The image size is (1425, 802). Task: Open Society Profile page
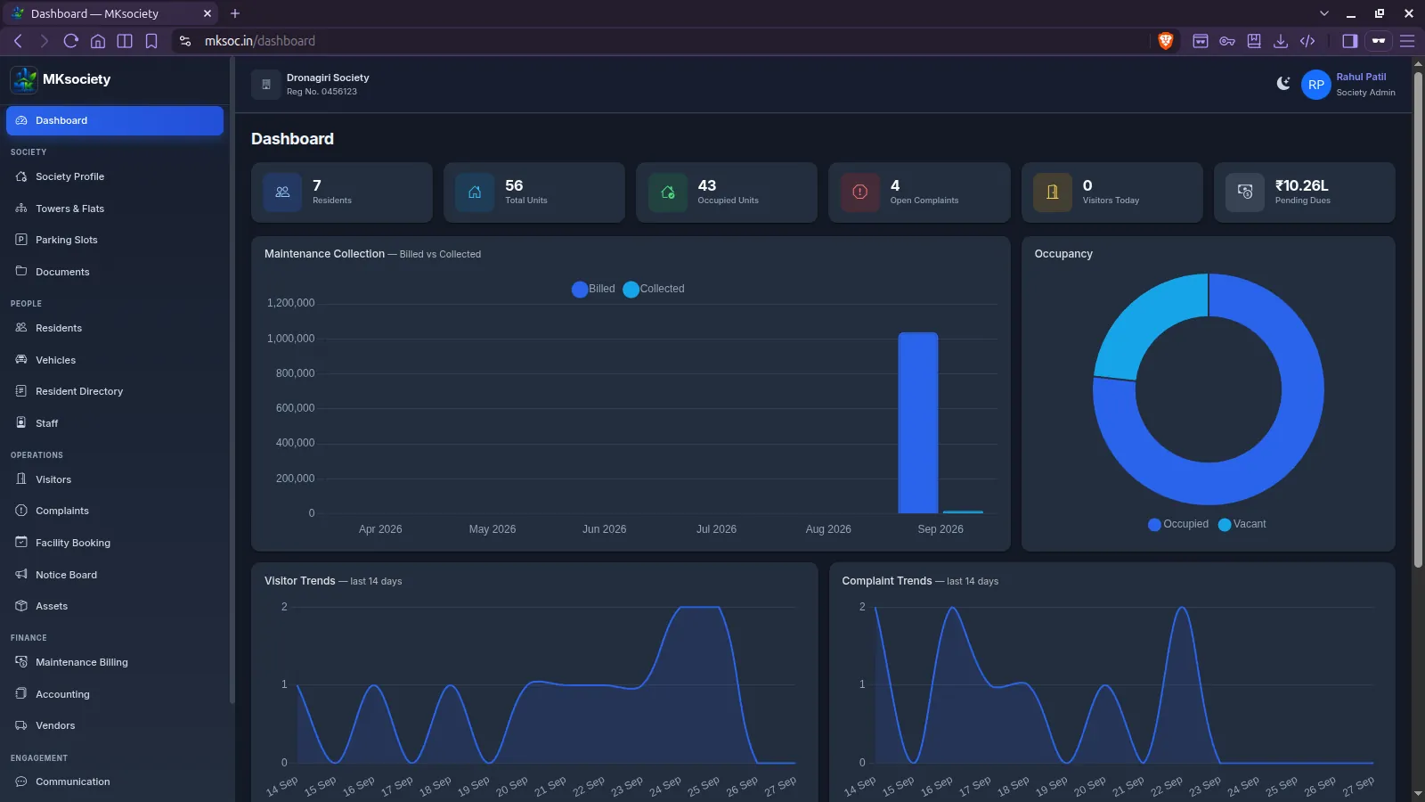(x=115, y=176)
